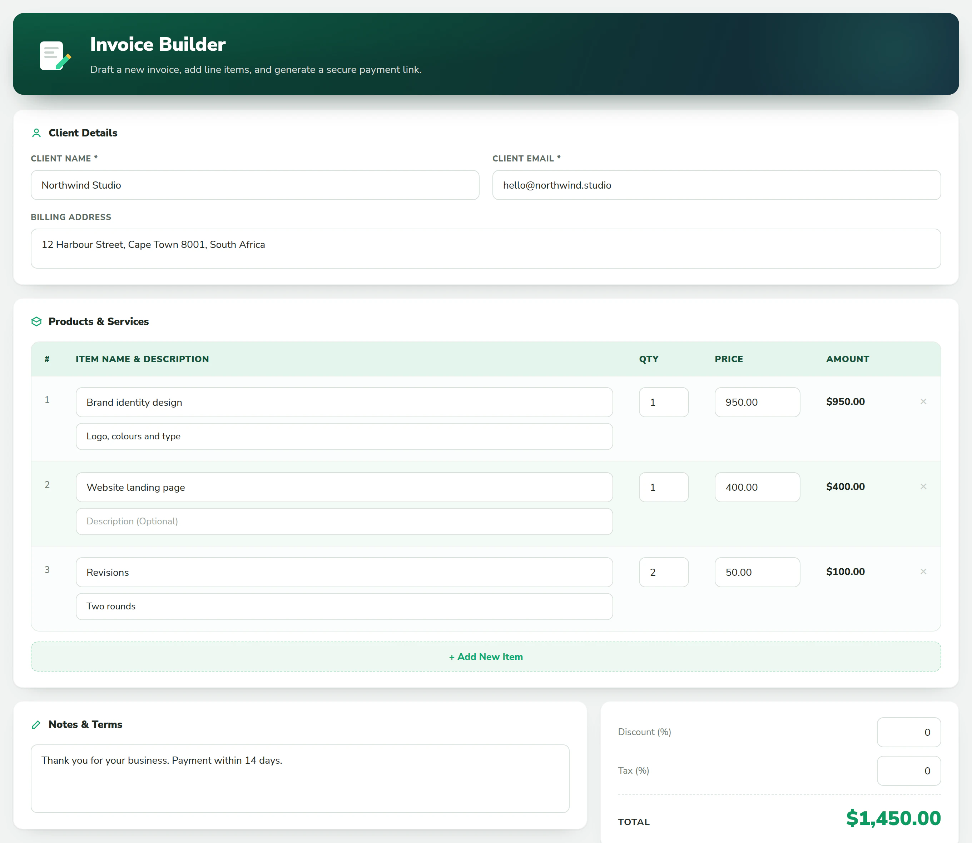This screenshot has height=843, width=972.
Task: Edit the 'Two rounds' description field
Action: tap(344, 607)
